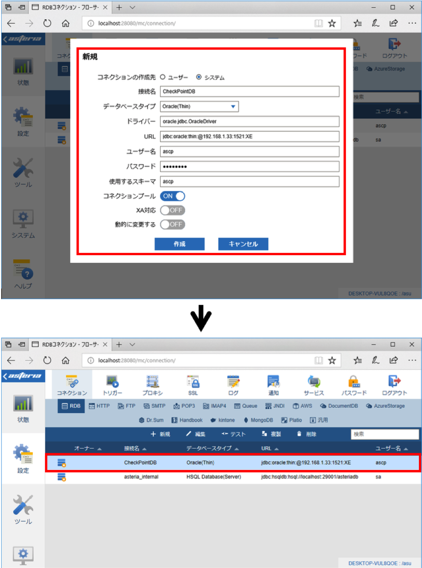
Task: Switch to the FTP connection tab
Action: [127, 406]
